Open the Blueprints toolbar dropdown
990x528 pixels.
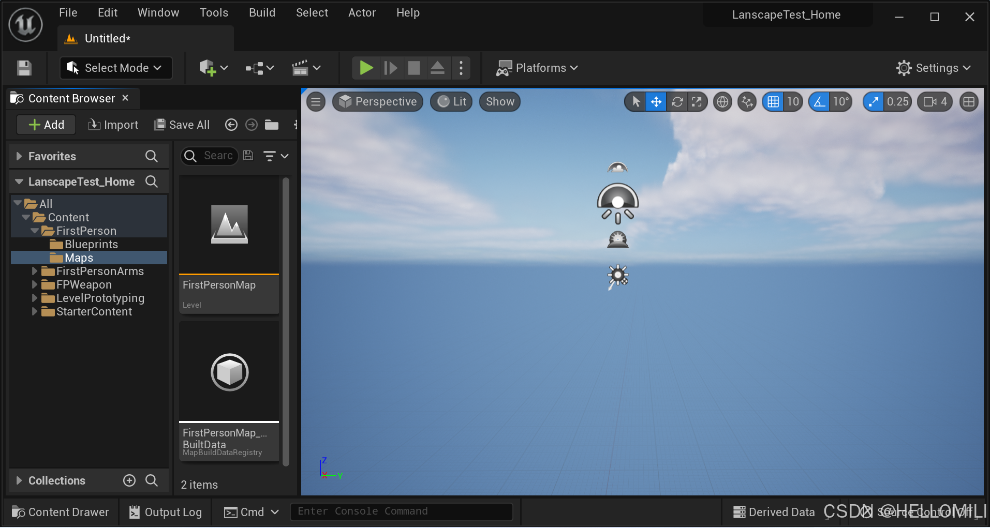pos(259,68)
